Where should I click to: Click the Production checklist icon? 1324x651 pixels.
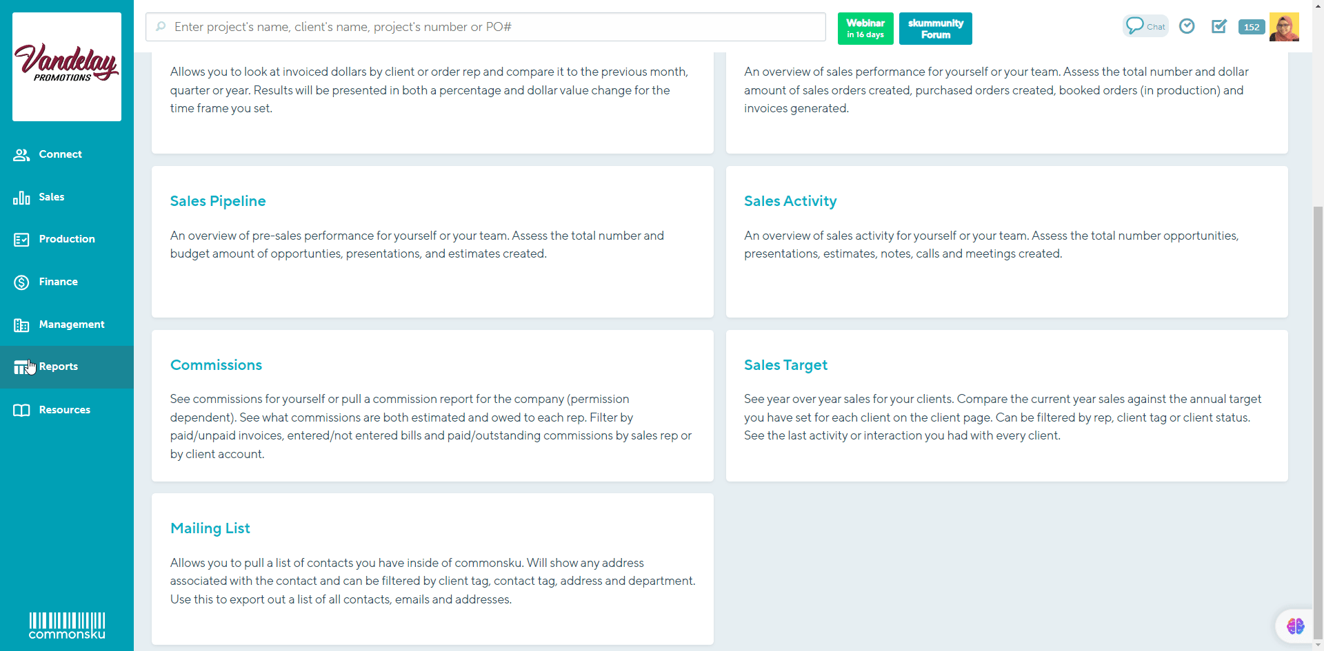21,240
